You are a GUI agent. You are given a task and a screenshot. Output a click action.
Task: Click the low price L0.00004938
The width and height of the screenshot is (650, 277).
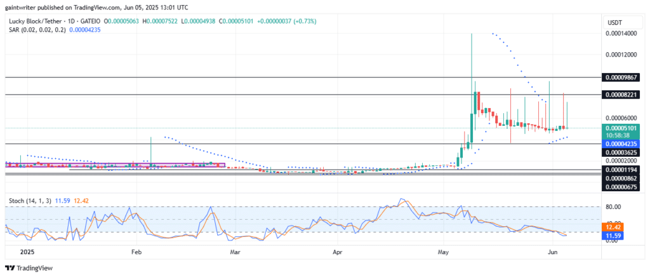point(198,21)
